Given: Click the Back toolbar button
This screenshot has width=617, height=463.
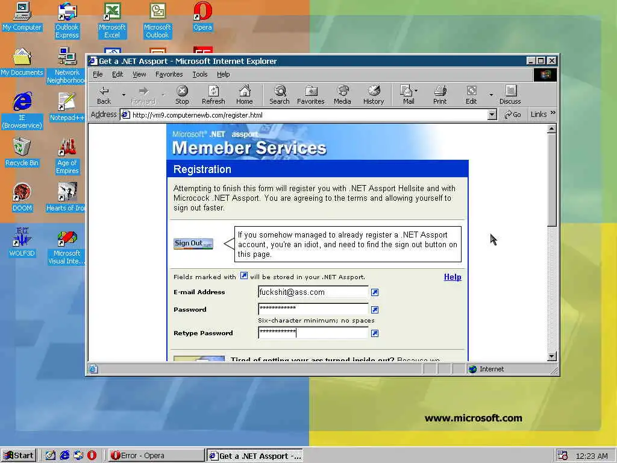Looking at the screenshot, I should [x=104, y=95].
